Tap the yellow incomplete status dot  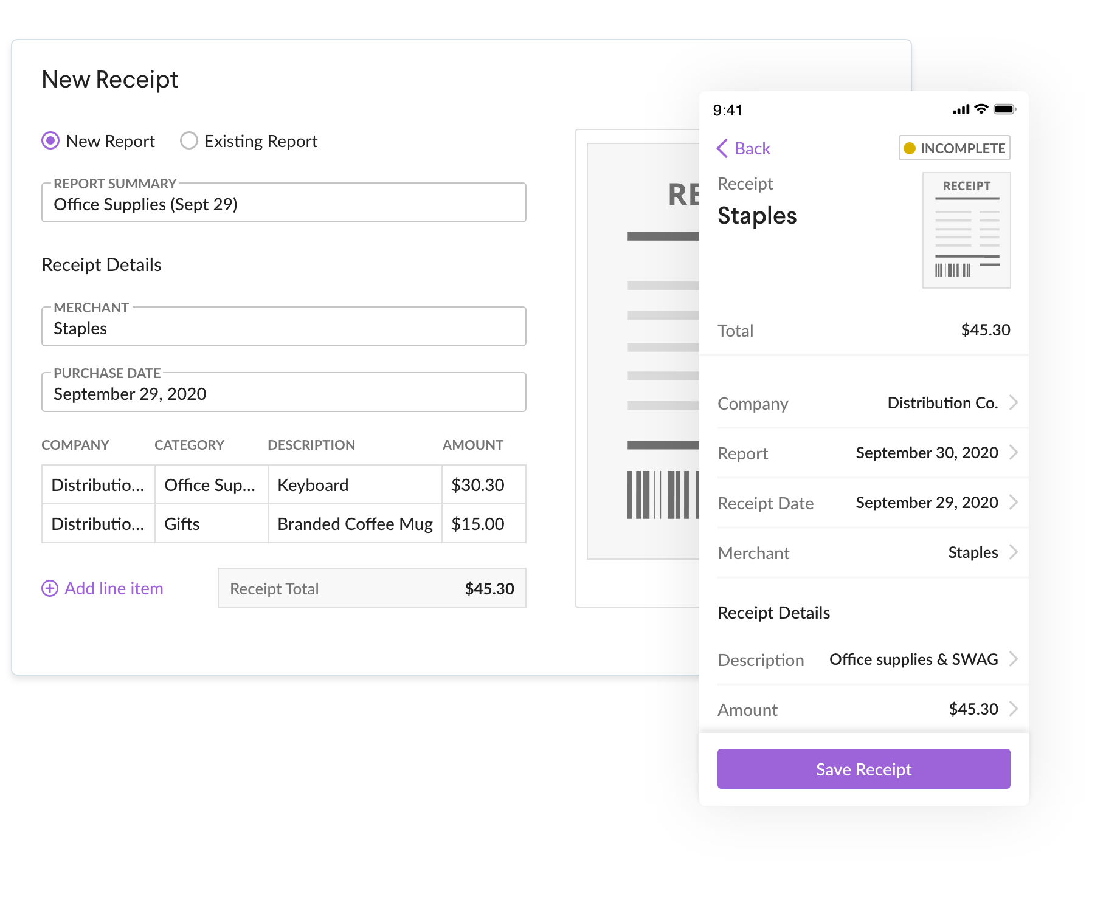coord(910,148)
